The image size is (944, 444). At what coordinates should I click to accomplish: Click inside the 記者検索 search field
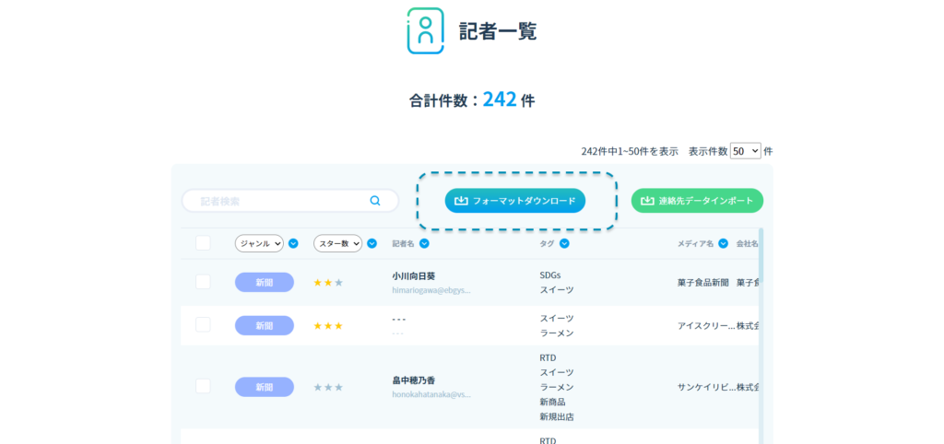[x=277, y=201]
